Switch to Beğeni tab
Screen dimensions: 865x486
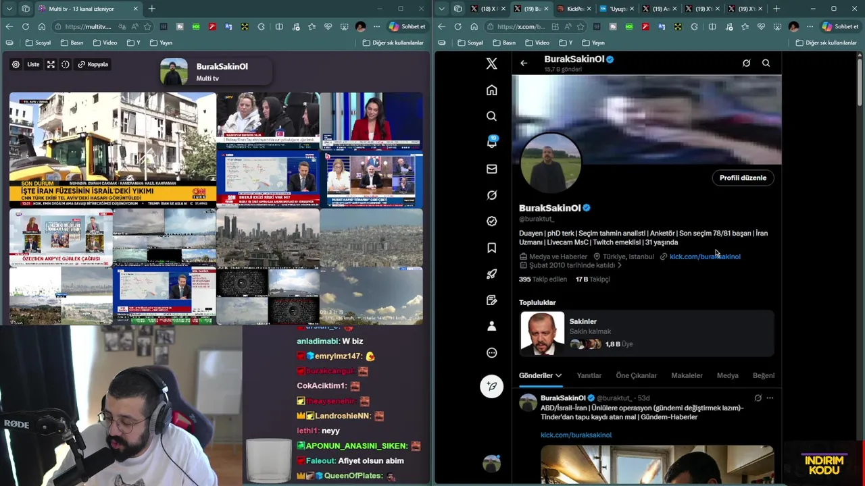[x=764, y=375]
